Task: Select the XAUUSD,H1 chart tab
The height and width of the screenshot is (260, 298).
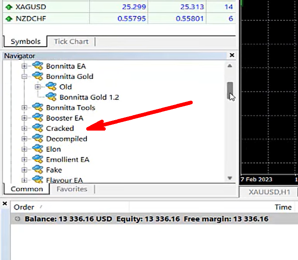Action: click(x=269, y=192)
